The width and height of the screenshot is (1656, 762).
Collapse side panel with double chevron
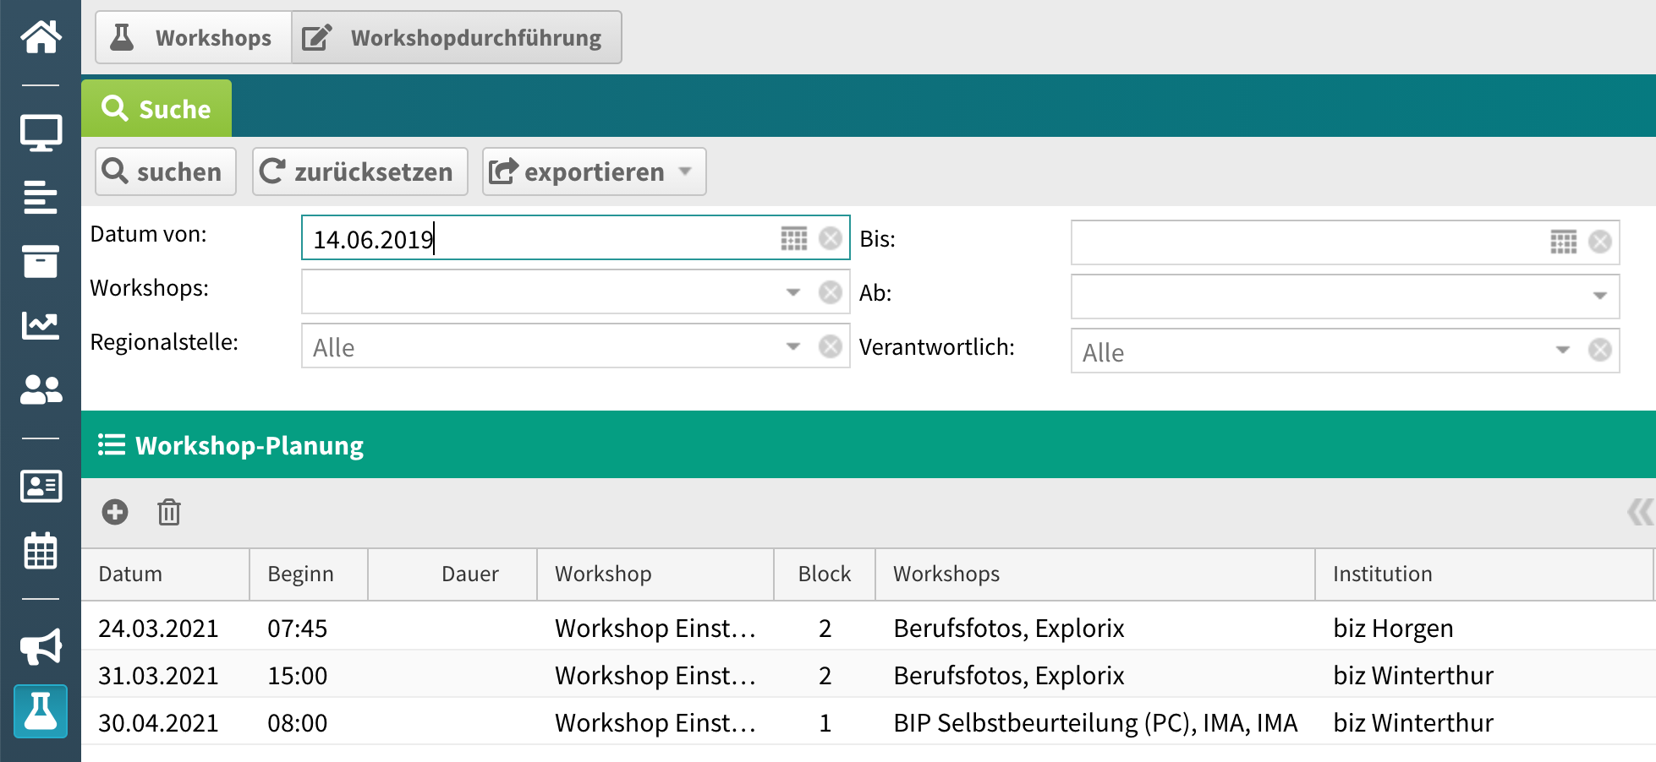pyautogui.click(x=1640, y=512)
